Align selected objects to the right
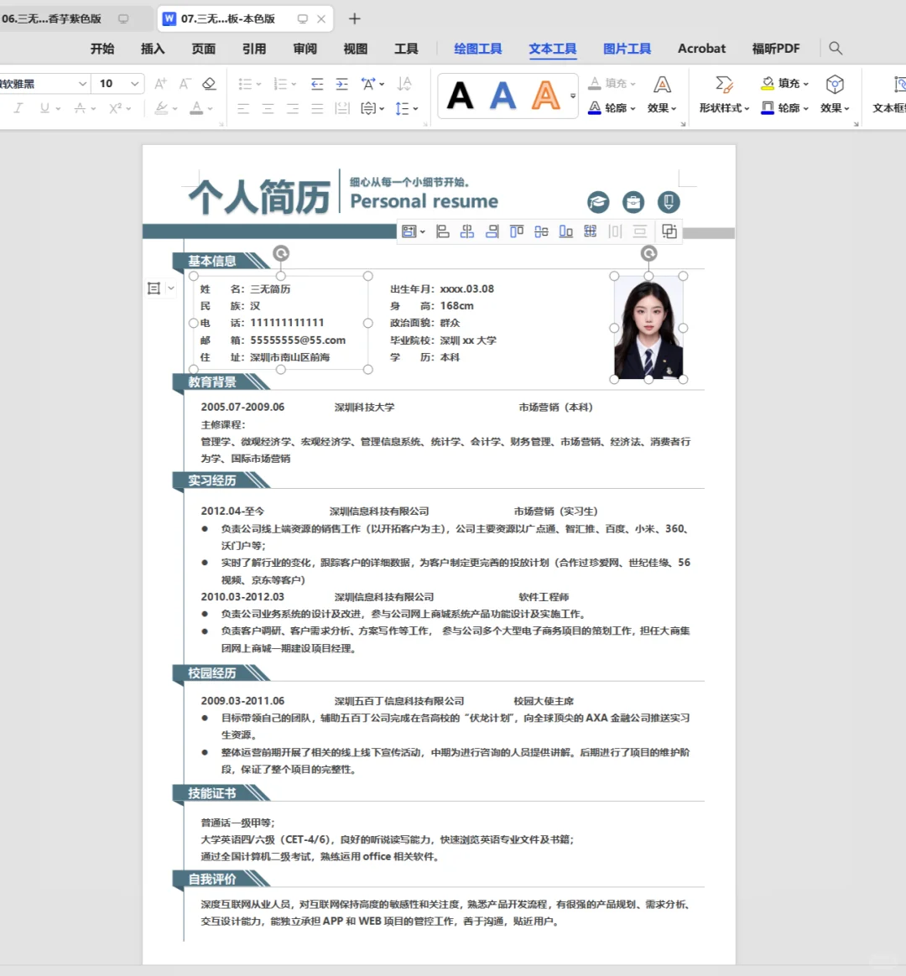This screenshot has width=906, height=976. pos(492,231)
